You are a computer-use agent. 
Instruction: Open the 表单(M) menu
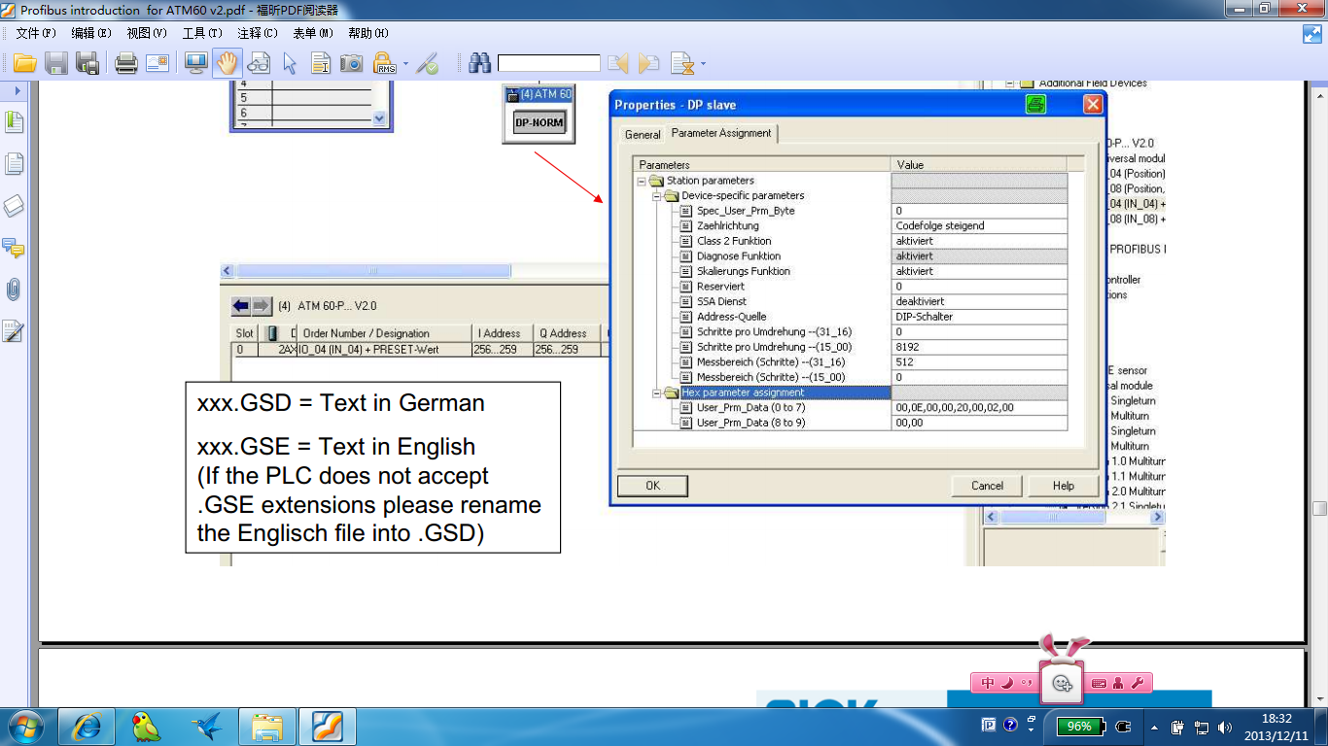313,33
